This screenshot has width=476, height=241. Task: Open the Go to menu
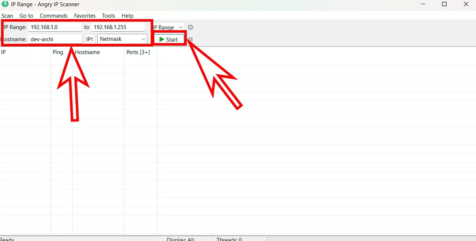coord(26,16)
